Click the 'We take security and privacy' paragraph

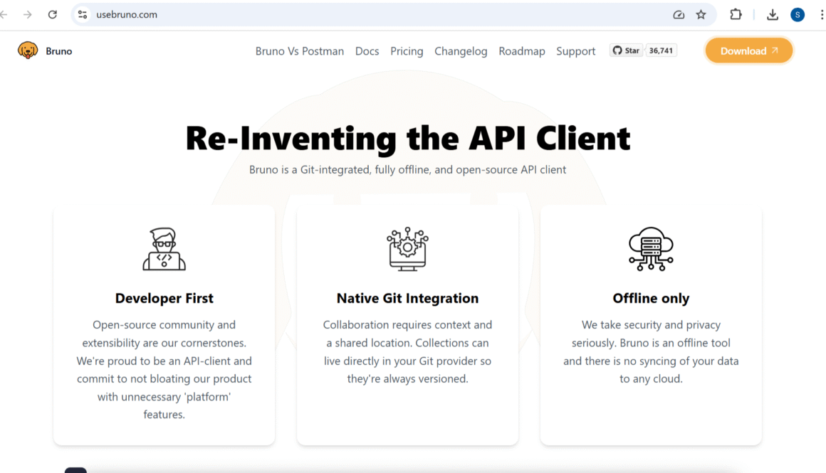[x=651, y=352]
